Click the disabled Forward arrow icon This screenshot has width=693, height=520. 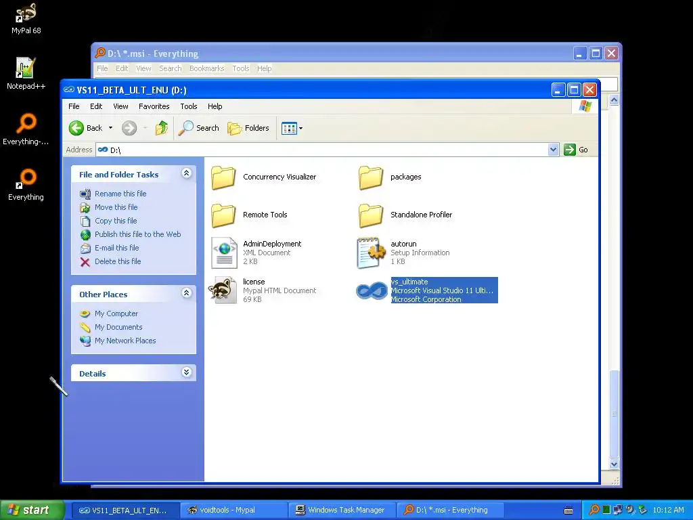pos(129,128)
